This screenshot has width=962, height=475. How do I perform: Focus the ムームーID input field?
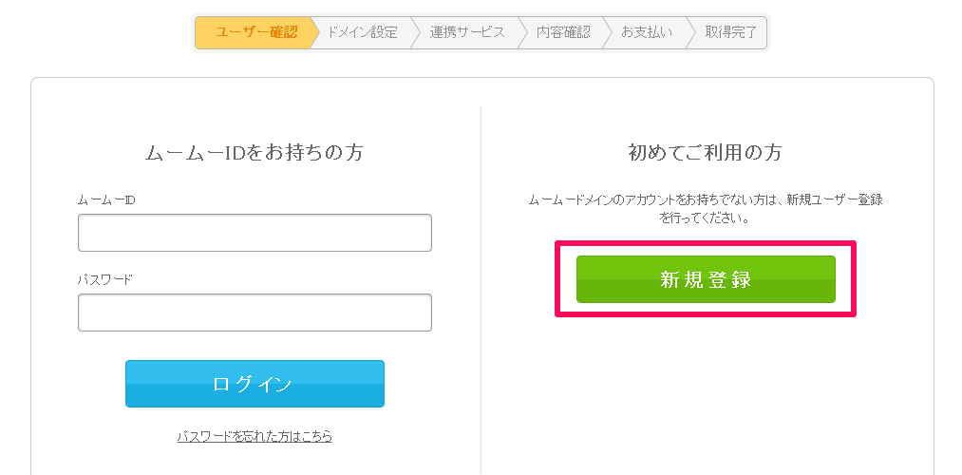[255, 233]
